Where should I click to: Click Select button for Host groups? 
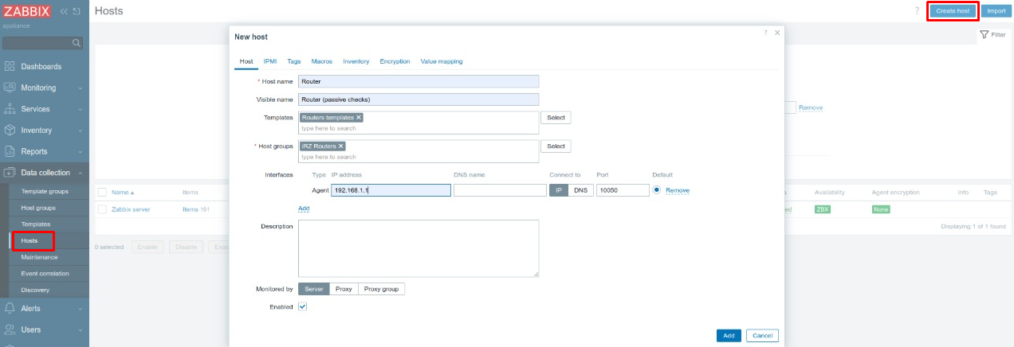pos(556,146)
